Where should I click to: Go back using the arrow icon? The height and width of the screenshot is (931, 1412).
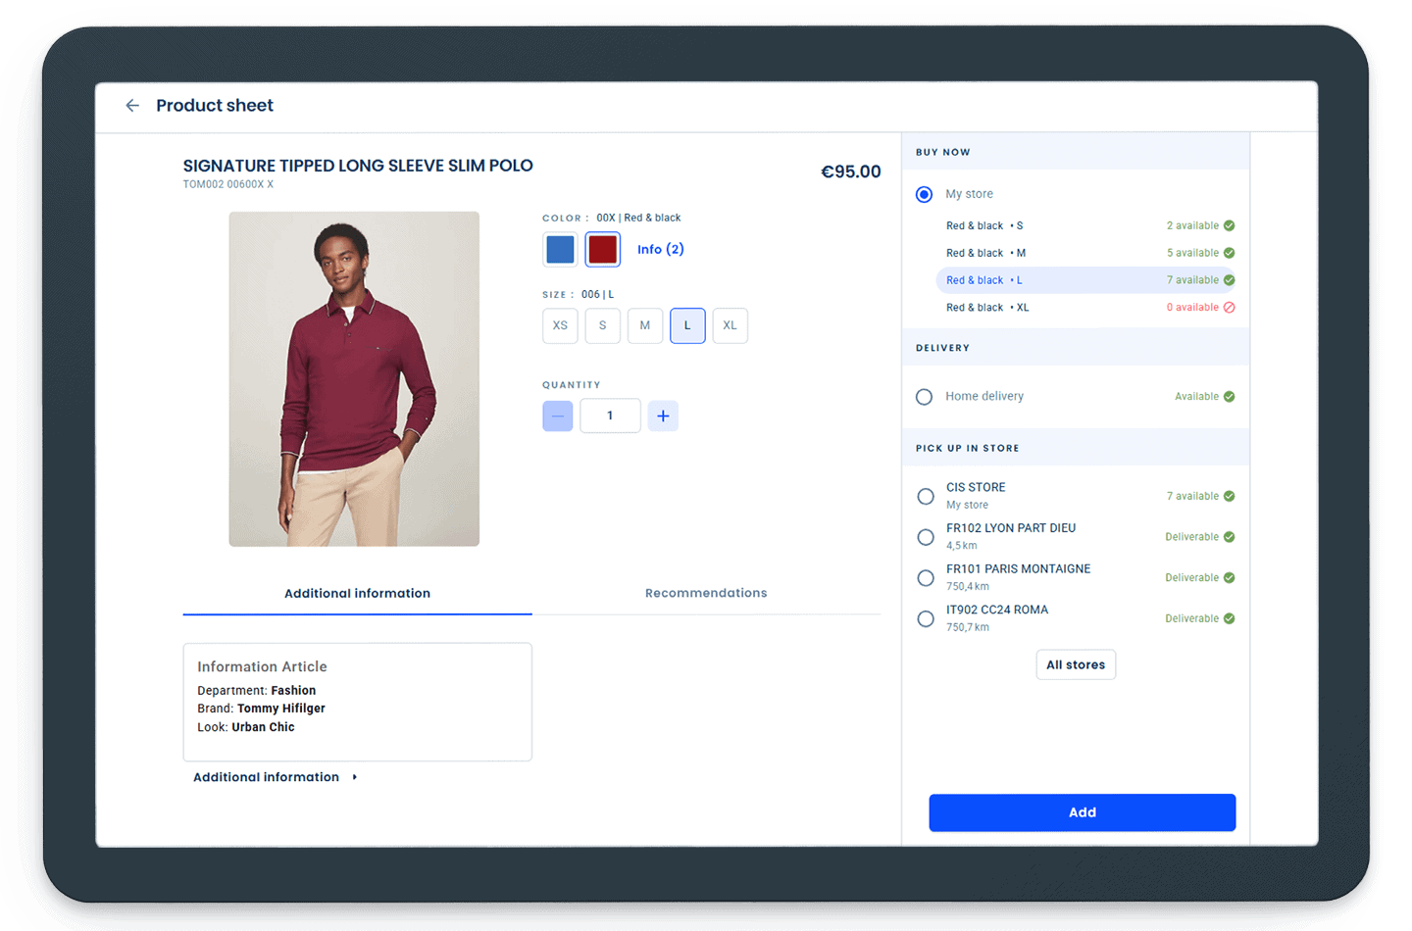tap(132, 106)
